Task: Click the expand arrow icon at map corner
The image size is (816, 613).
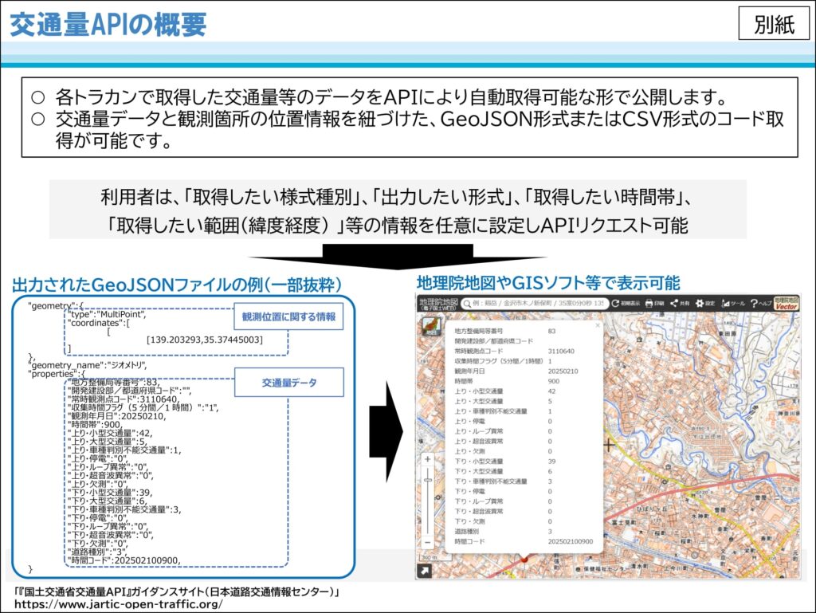Action: 425,571
